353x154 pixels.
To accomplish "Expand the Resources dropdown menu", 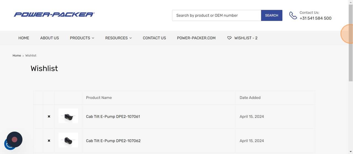I will (118, 38).
